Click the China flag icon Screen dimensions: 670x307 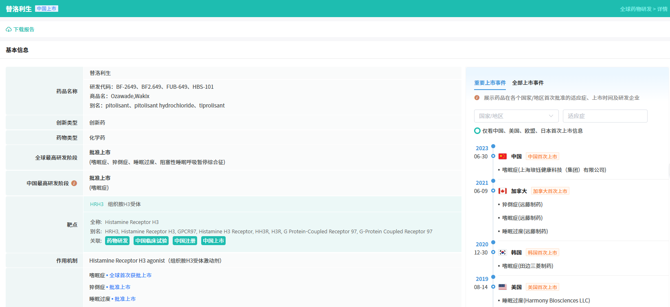point(503,156)
